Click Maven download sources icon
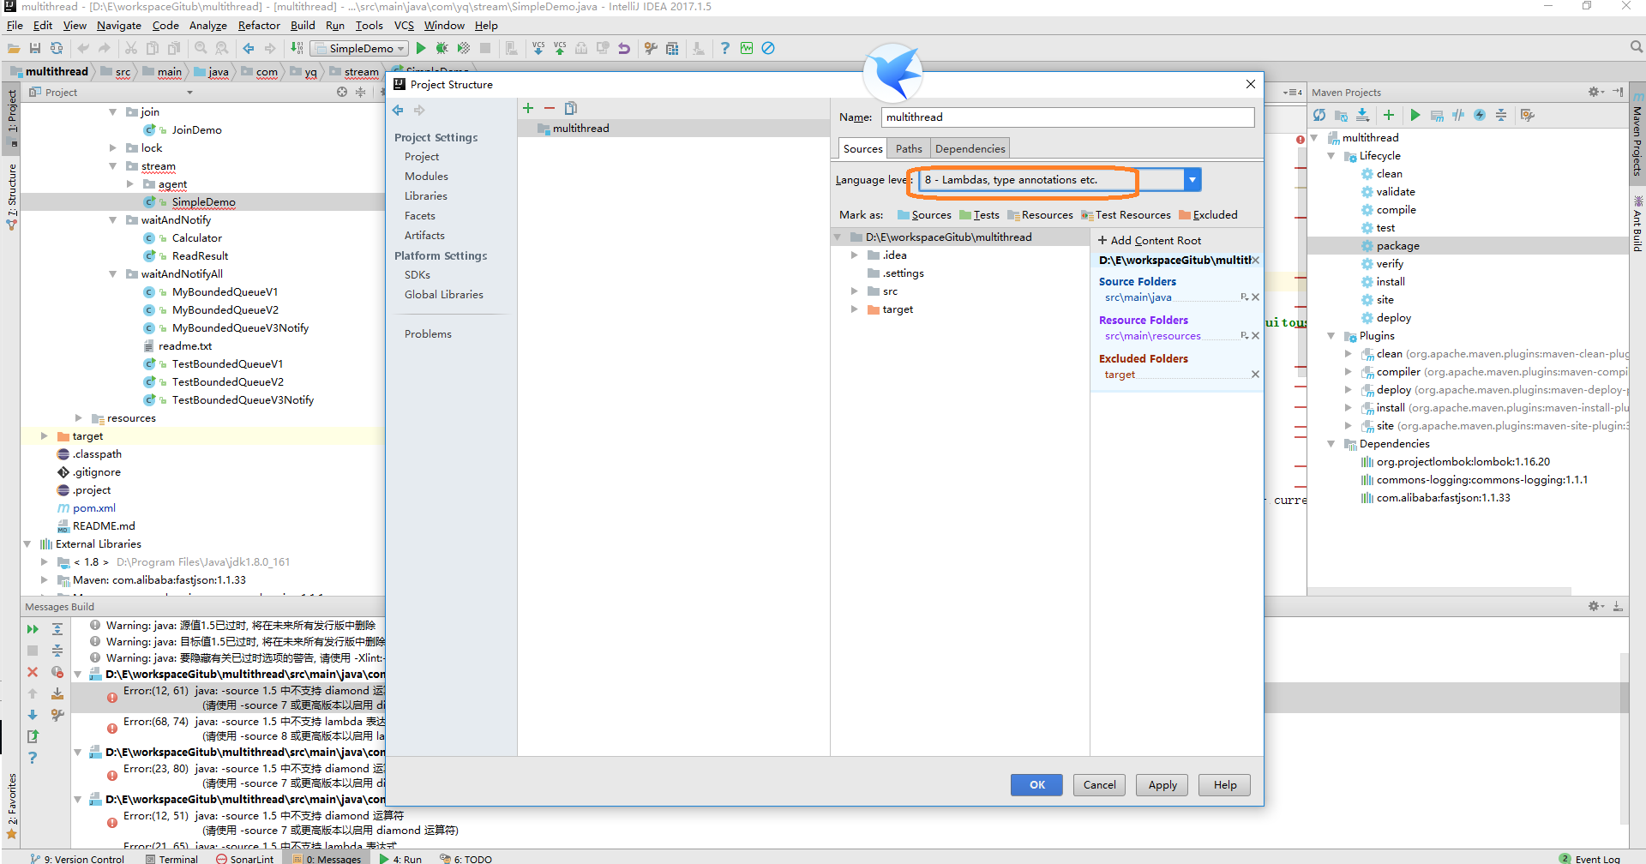Viewport: 1646px width, 864px height. coord(1362,115)
